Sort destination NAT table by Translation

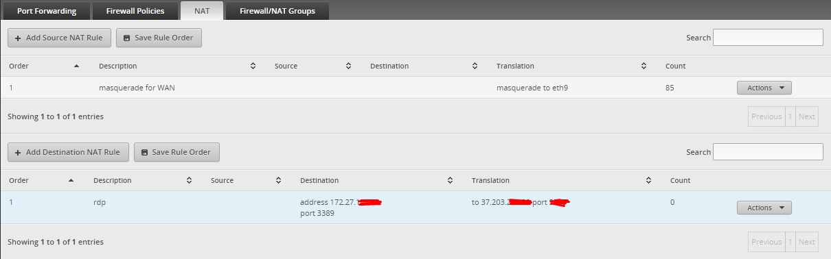point(562,180)
